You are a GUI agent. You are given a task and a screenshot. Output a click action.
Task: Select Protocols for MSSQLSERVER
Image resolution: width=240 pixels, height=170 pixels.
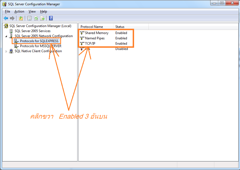point(41,46)
